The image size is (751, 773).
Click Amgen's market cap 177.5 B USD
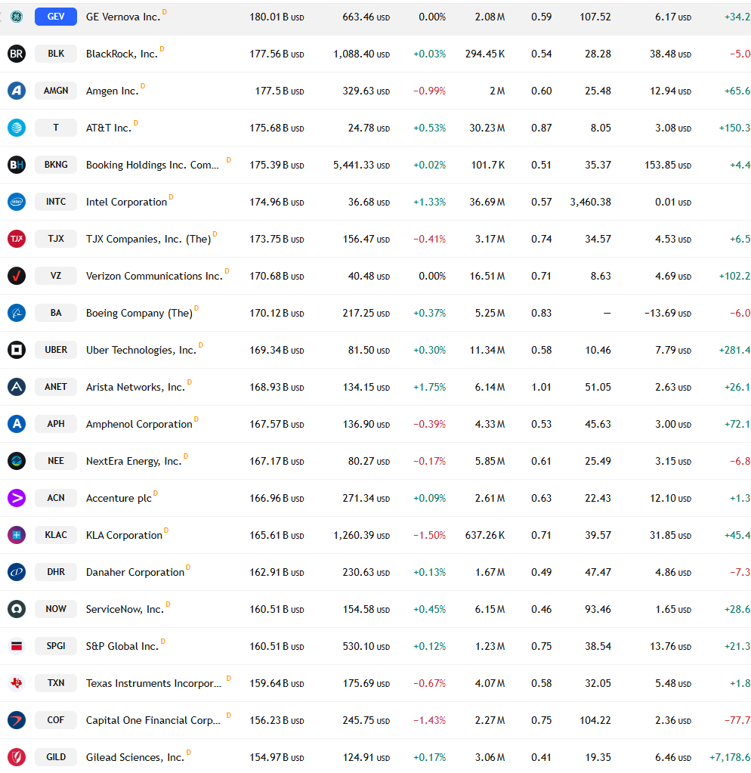pos(280,91)
